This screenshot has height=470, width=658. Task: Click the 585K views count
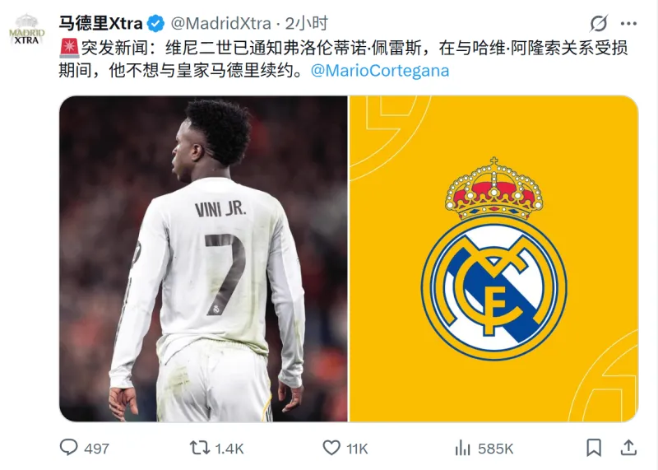pyautogui.click(x=496, y=449)
